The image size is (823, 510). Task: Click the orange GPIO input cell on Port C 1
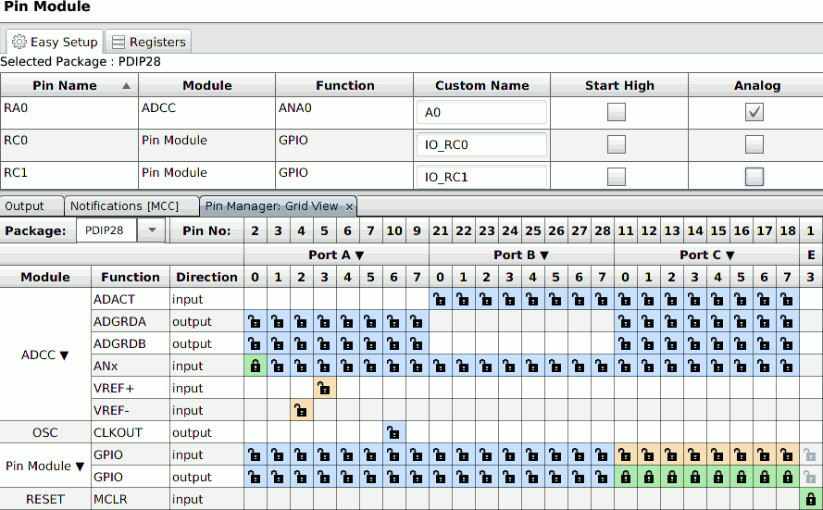649,455
